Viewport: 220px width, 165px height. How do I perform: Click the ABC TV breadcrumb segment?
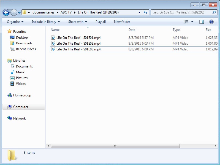[x=67, y=12]
